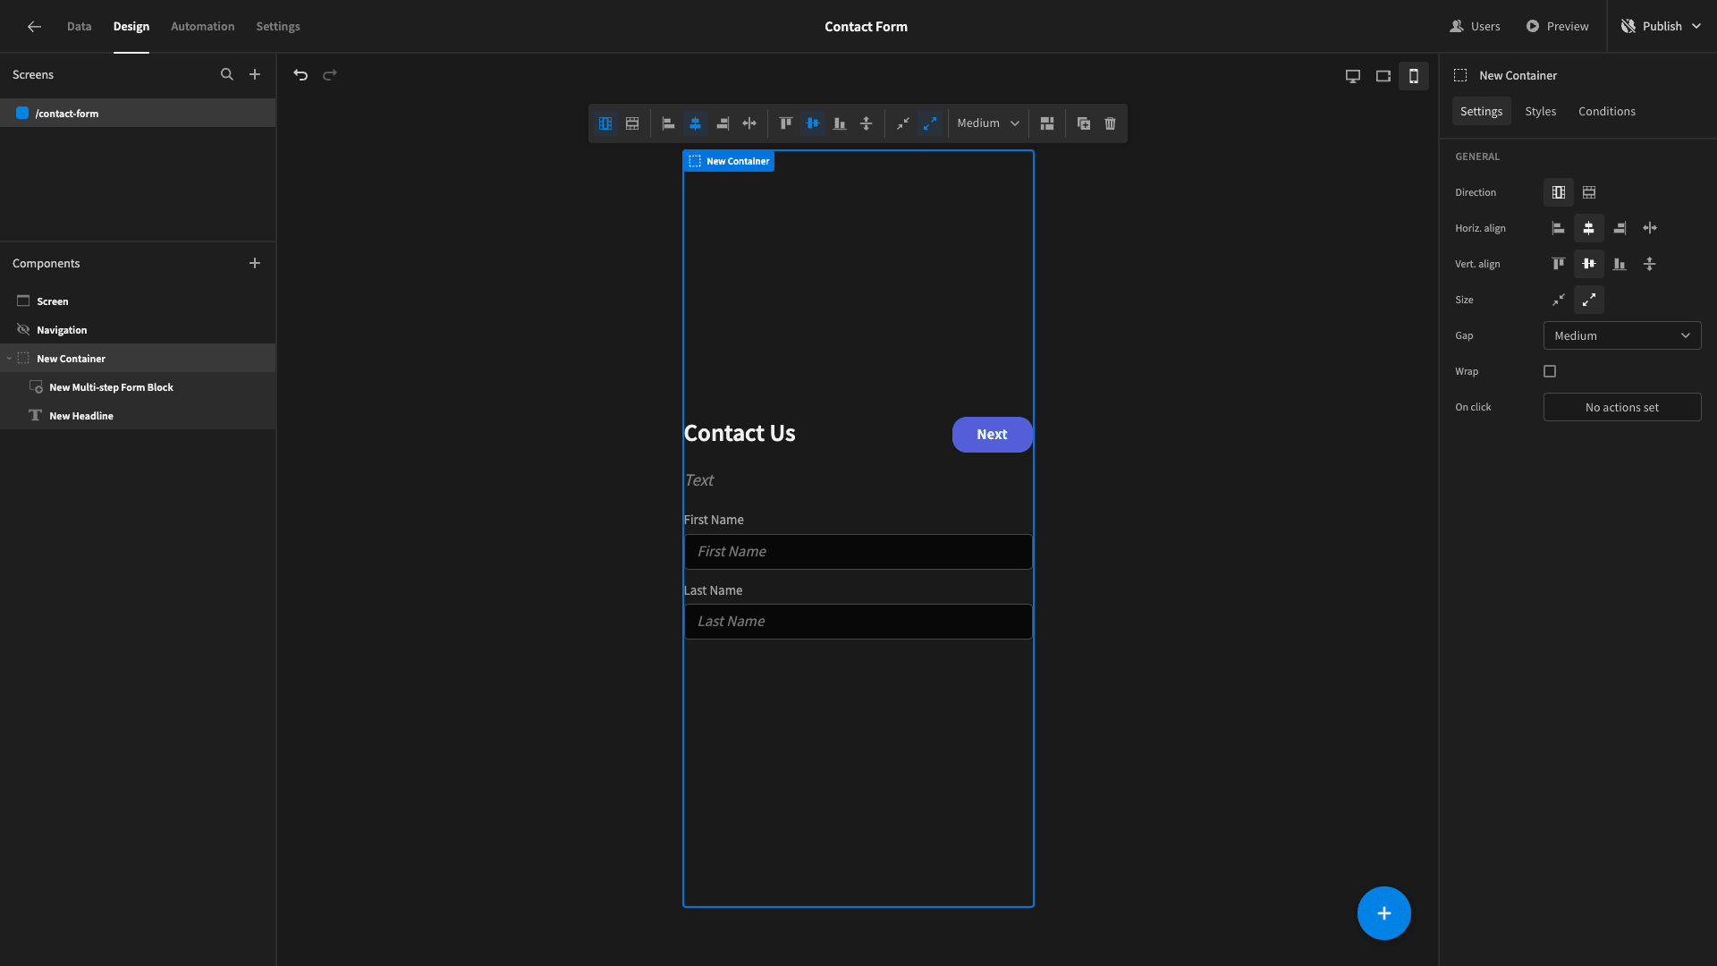The width and height of the screenshot is (1717, 966).
Task: Align bottom in floating toolbar
Action: click(x=840, y=123)
